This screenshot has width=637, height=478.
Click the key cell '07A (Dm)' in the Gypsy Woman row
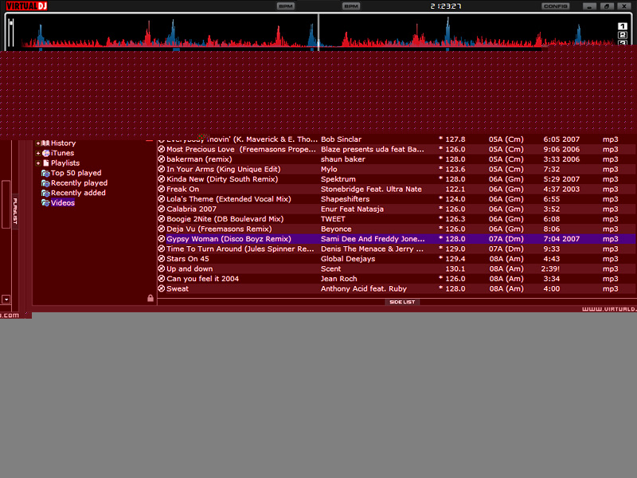pyautogui.click(x=506, y=239)
